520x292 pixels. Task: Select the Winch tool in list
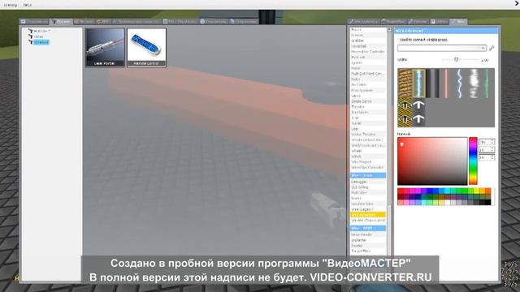pos(367,157)
